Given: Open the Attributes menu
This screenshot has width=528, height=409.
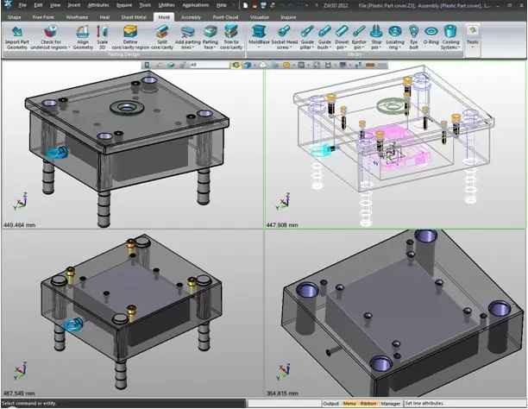Looking at the screenshot, I should pyautogui.click(x=98, y=5).
